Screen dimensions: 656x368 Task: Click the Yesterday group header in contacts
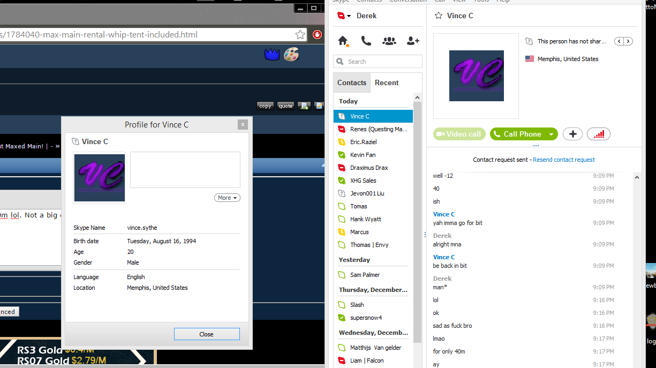[355, 260]
